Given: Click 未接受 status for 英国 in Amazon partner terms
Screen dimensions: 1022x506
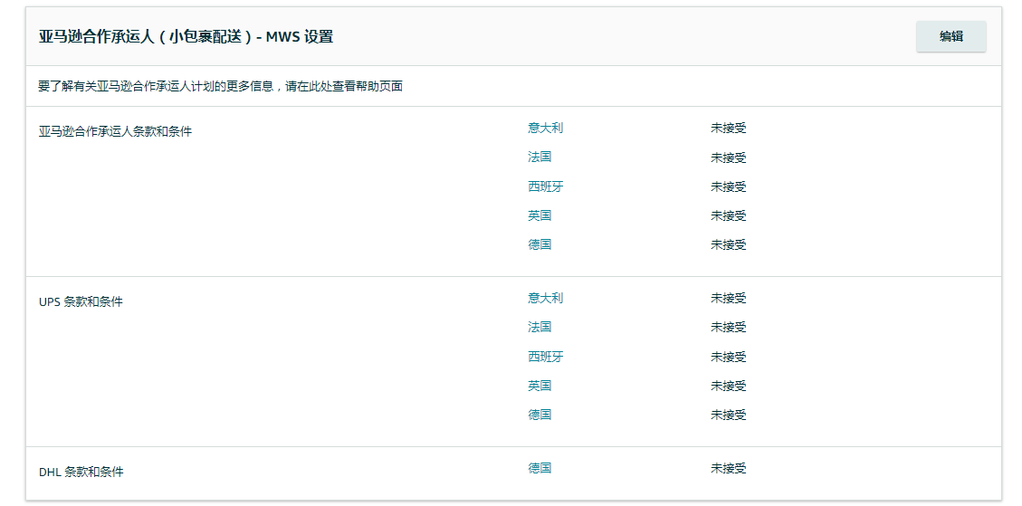Looking at the screenshot, I should pyautogui.click(x=728, y=215).
